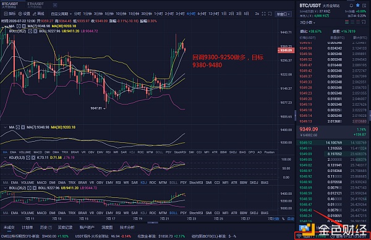
Task: Add a new chart tab with plus icon
Action: 55,5
